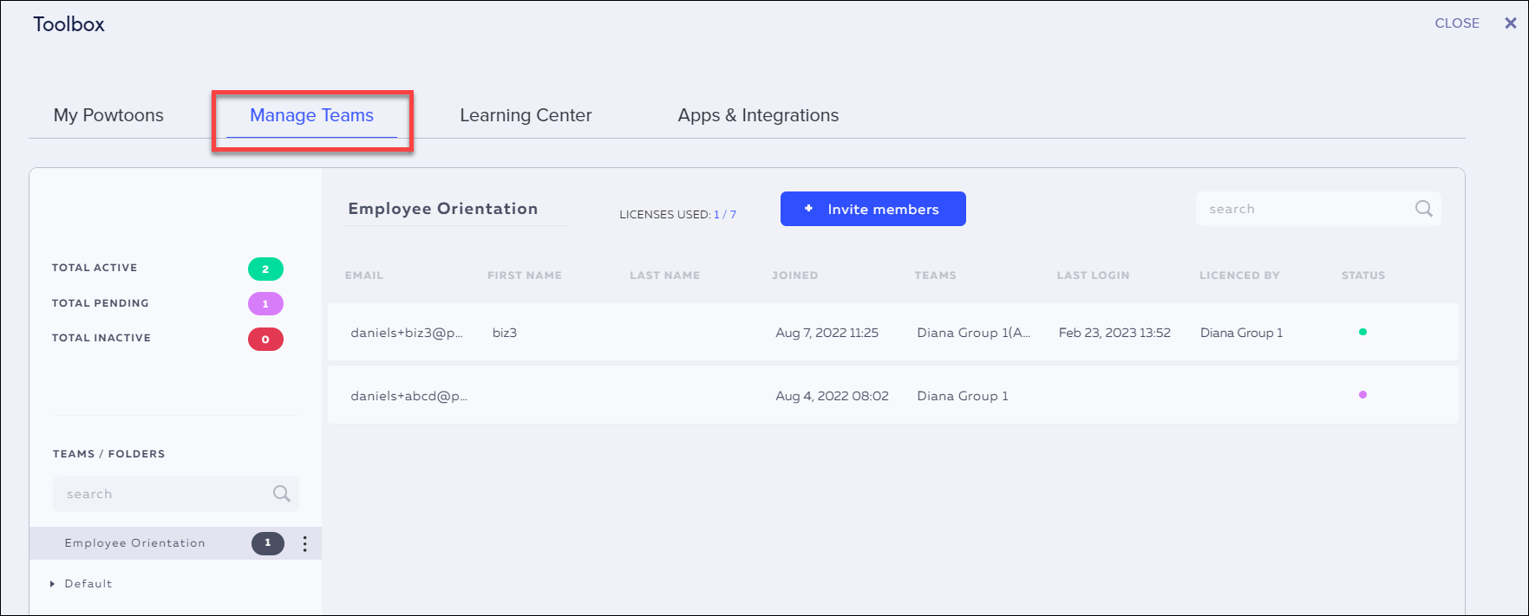This screenshot has width=1529, height=616.
Task: Go to Apps & Integrations tab
Action: 758,115
